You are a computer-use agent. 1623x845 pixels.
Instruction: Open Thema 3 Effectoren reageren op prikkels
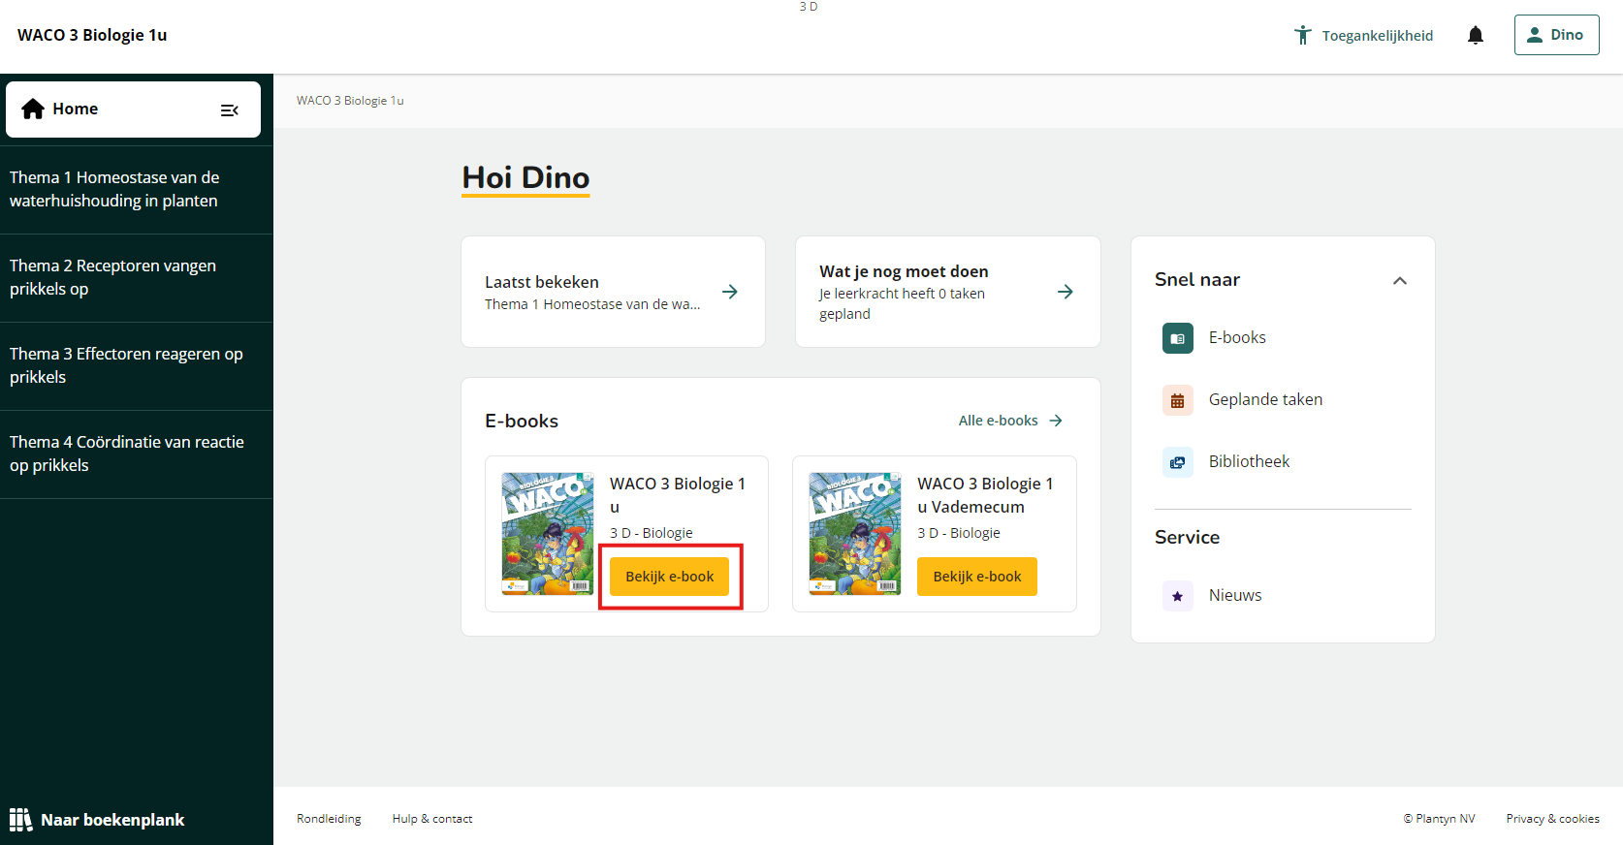(136, 366)
